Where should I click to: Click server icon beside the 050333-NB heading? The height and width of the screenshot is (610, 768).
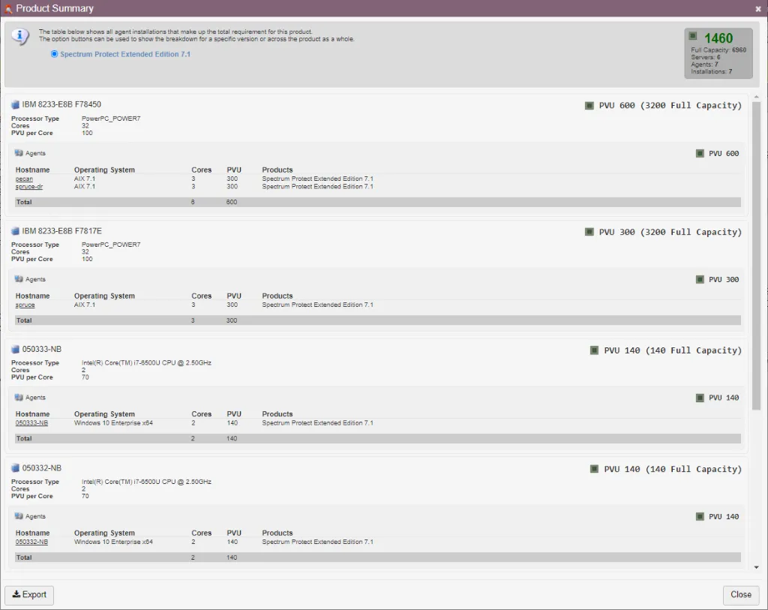click(x=15, y=350)
